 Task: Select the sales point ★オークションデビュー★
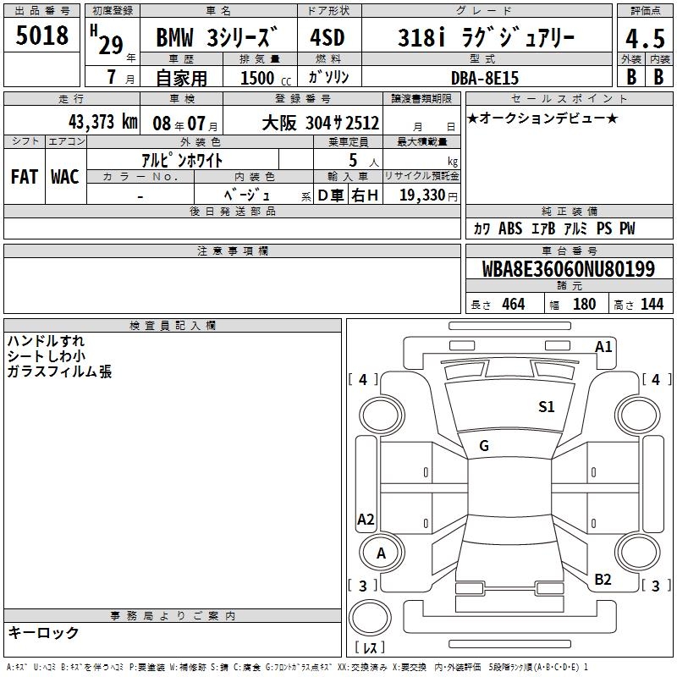click(x=542, y=118)
